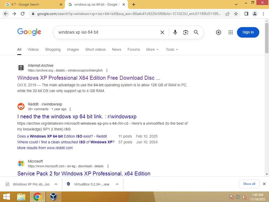Search by image with Google Lens
Viewport: 269px width, 202px height.
[x=186, y=32]
